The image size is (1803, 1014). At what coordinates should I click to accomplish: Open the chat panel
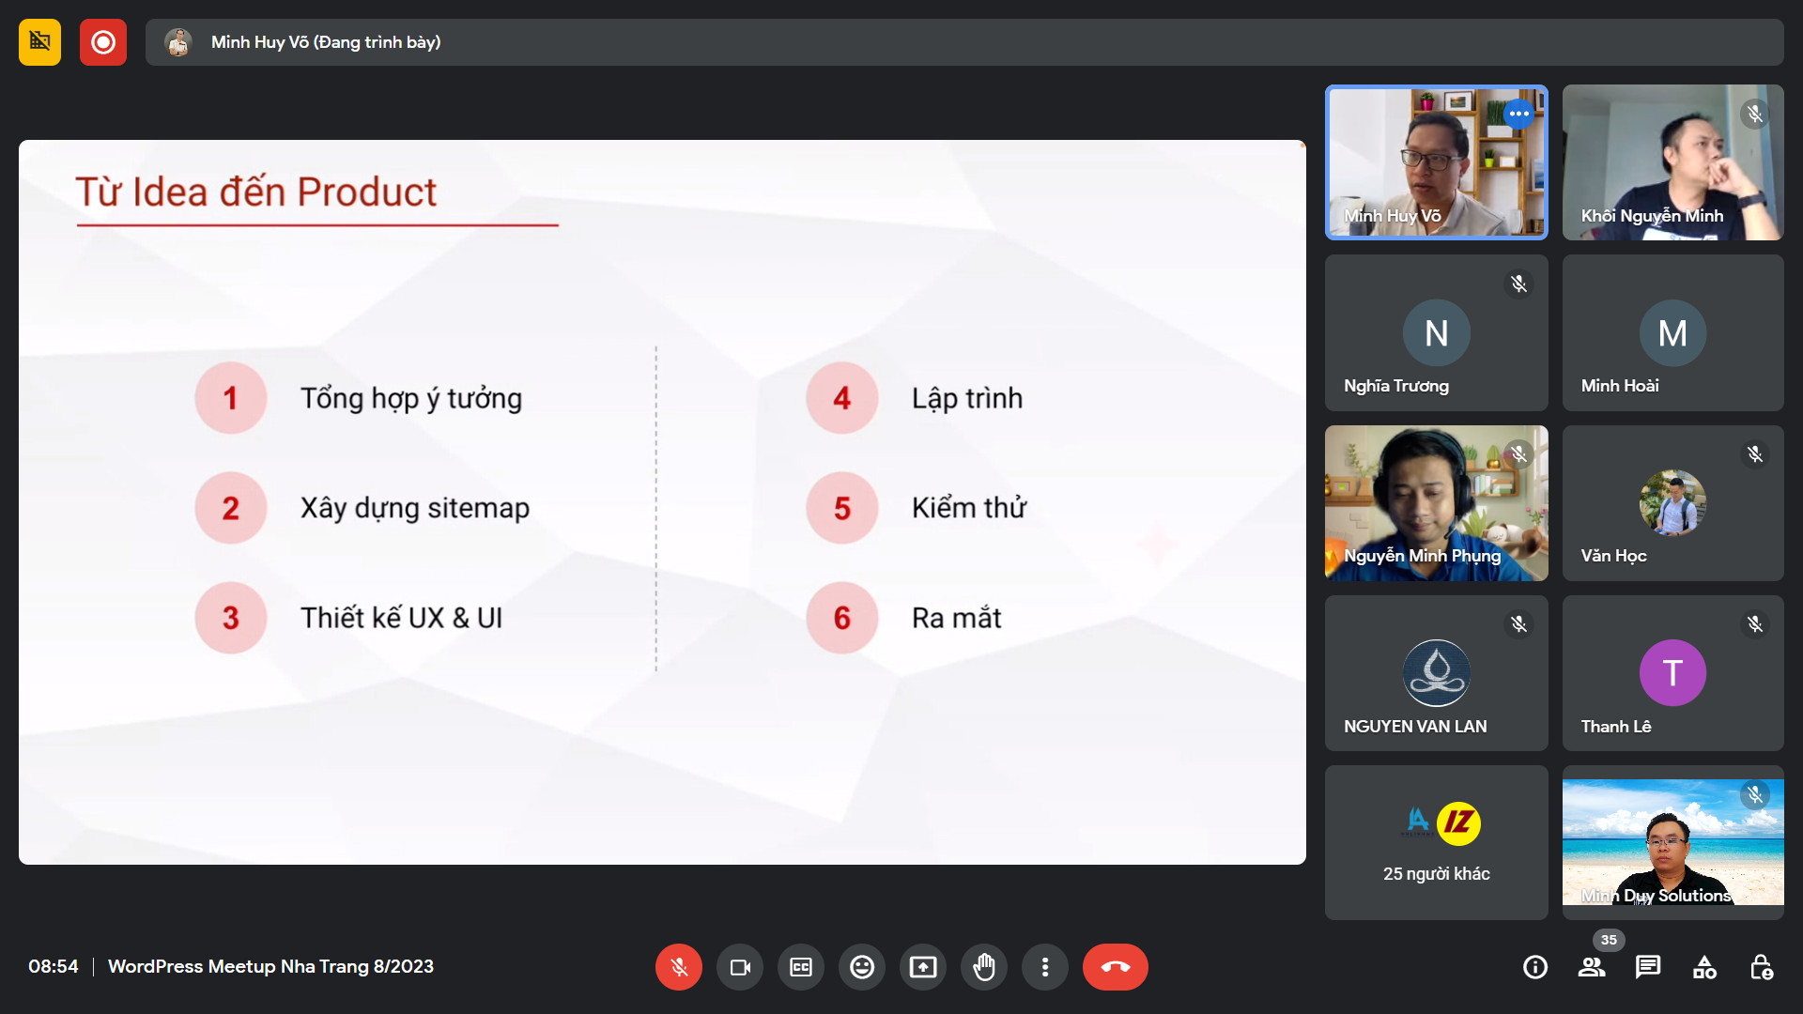point(1648,967)
